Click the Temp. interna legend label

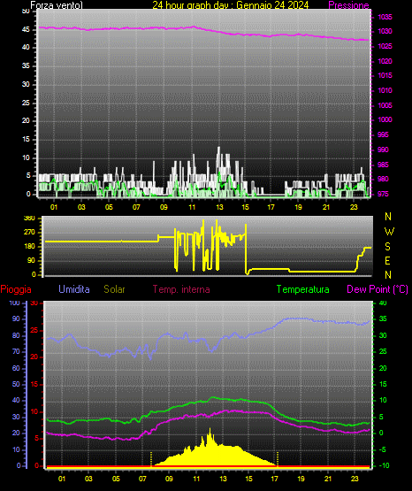point(181,289)
